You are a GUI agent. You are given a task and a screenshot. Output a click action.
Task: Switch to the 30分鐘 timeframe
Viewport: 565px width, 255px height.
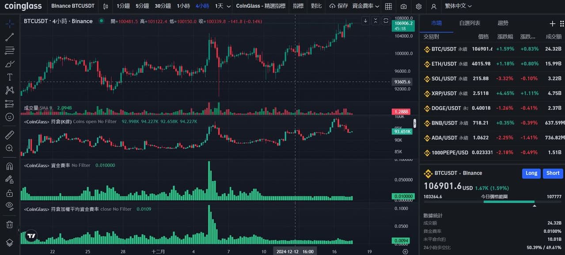[x=163, y=6]
